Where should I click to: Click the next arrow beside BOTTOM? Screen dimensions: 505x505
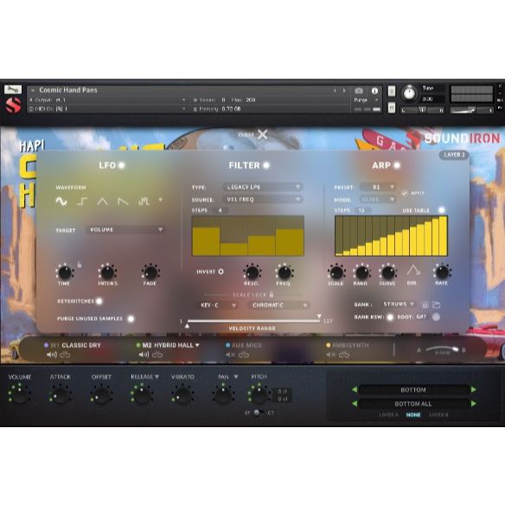[x=474, y=390]
